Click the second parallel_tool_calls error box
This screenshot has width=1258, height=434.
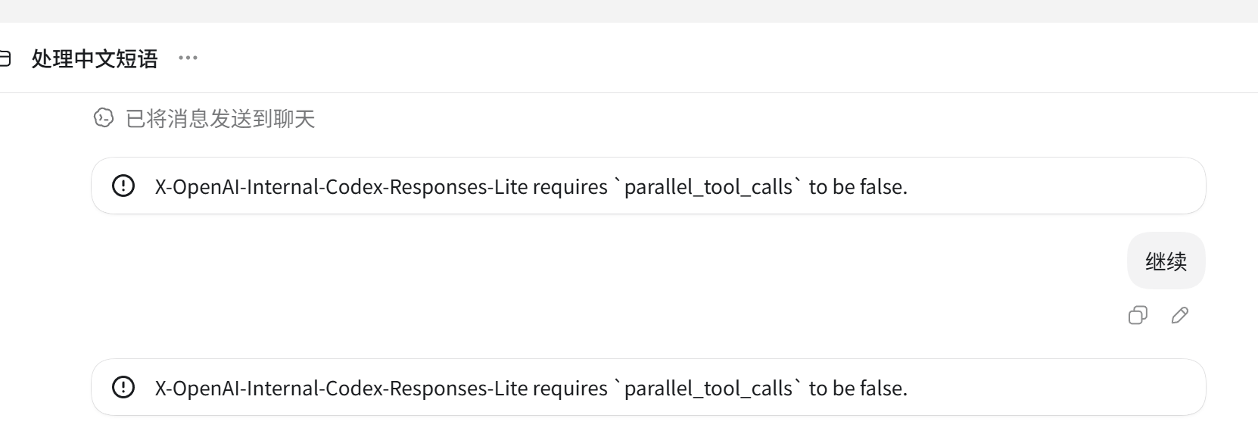point(648,387)
